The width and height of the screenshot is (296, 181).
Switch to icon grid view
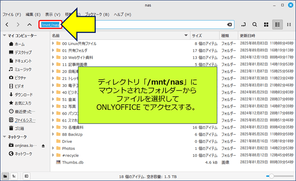pos(266,24)
